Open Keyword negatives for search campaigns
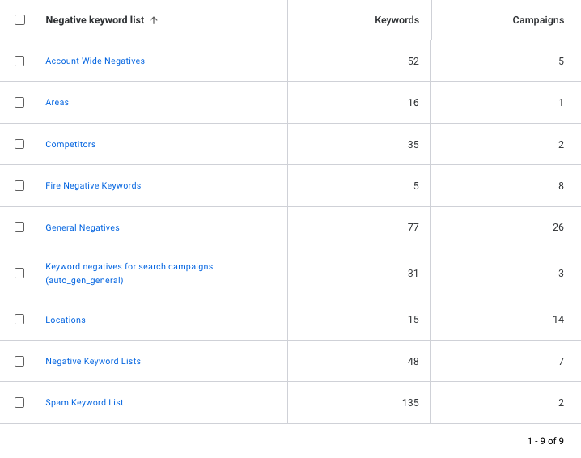Viewport: 581px width, 458px height. pyautogui.click(x=129, y=267)
